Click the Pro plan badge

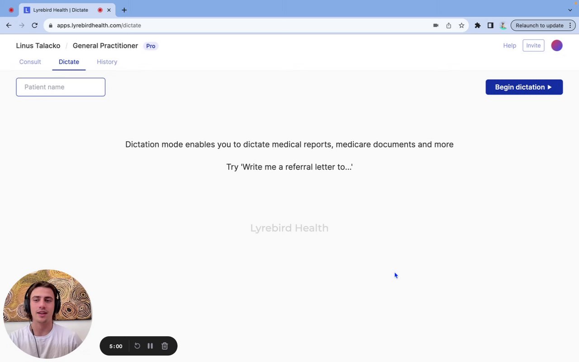pos(151,46)
